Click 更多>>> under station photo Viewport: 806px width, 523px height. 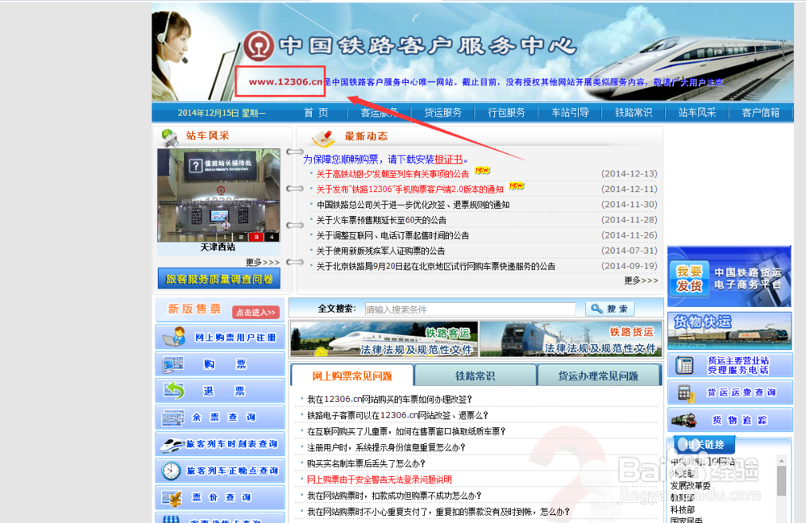tap(263, 263)
